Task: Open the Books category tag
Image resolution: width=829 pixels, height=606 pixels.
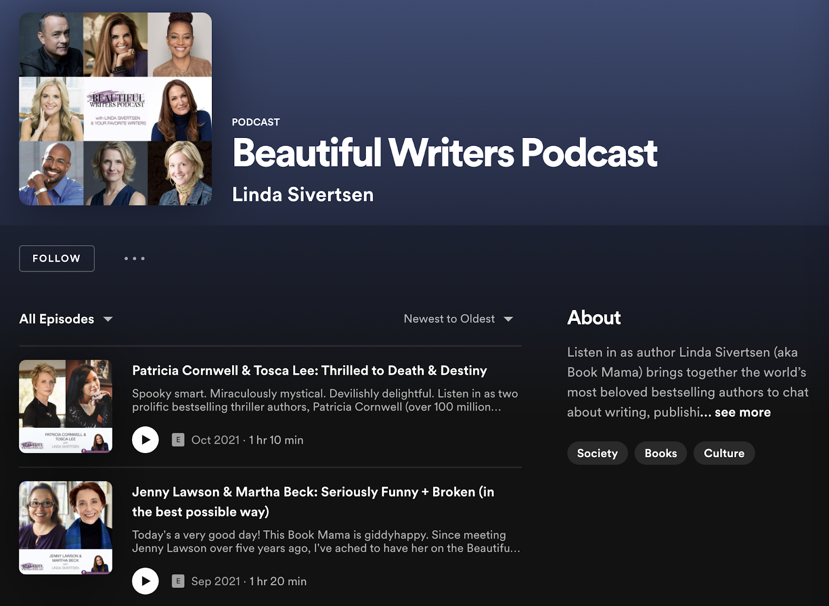Action: click(661, 453)
